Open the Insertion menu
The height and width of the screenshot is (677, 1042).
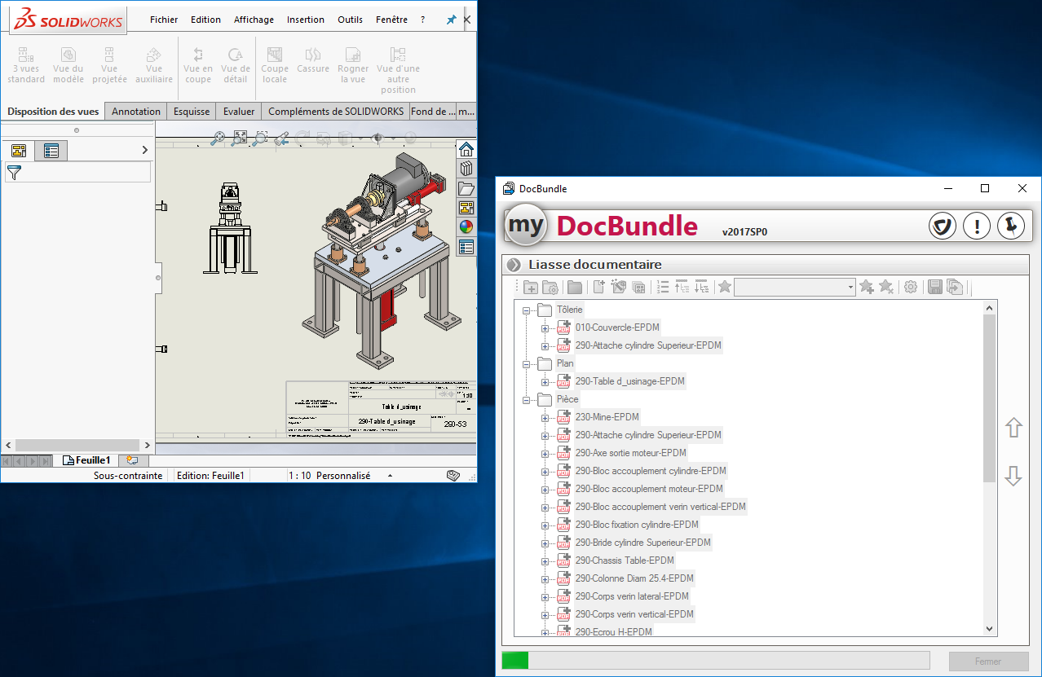[x=306, y=20]
